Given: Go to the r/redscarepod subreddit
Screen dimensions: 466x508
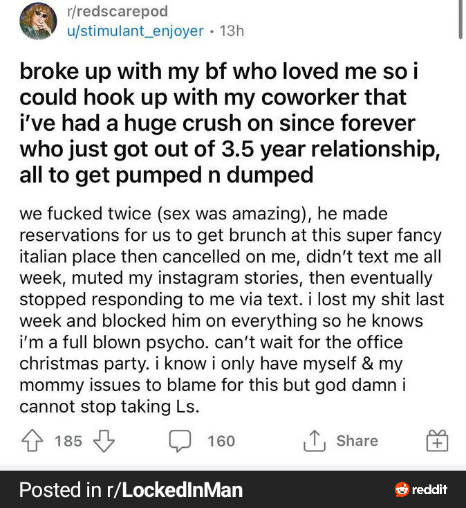Looking at the screenshot, I should point(118,12).
